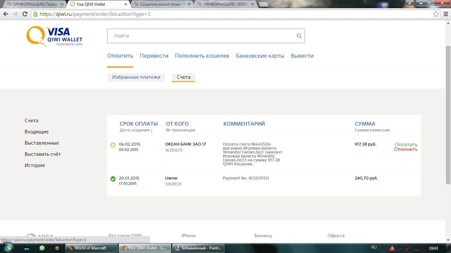Open the Перевести menu item
451x253 pixels.
click(x=154, y=56)
